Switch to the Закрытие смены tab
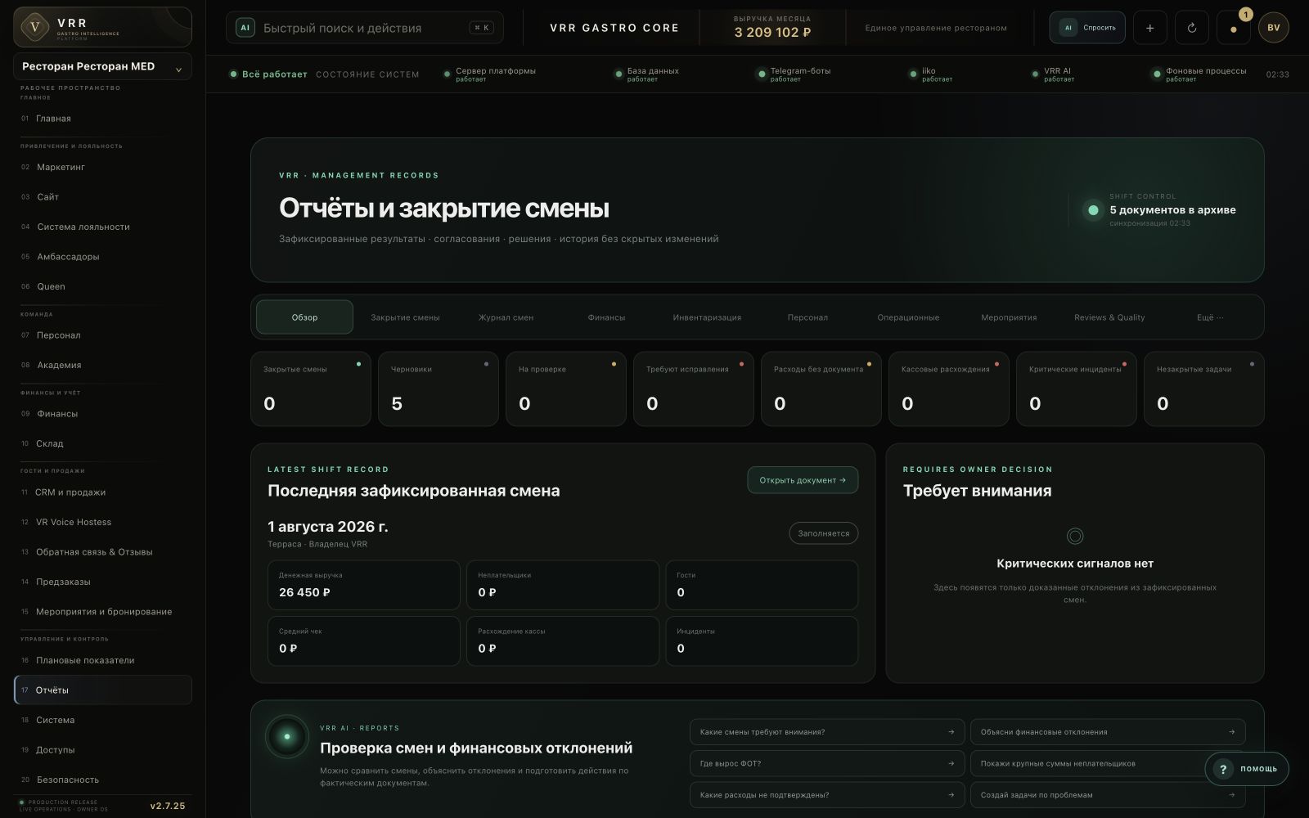 (405, 317)
